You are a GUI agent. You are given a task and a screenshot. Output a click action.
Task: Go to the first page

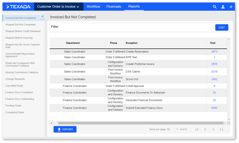coord(197,129)
